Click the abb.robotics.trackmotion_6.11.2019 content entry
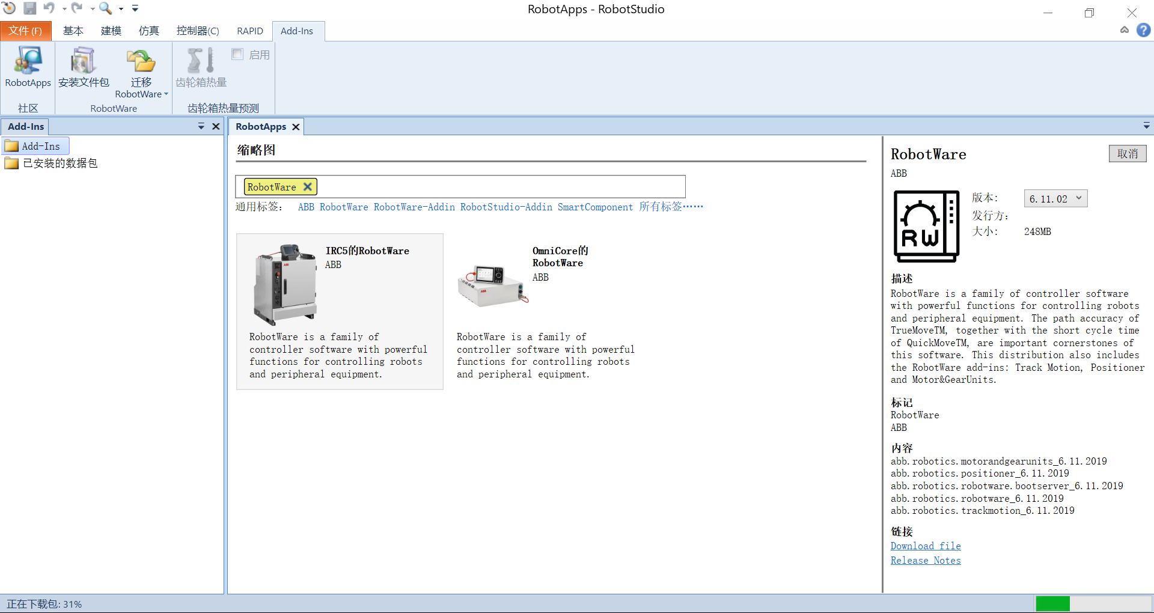 (983, 511)
